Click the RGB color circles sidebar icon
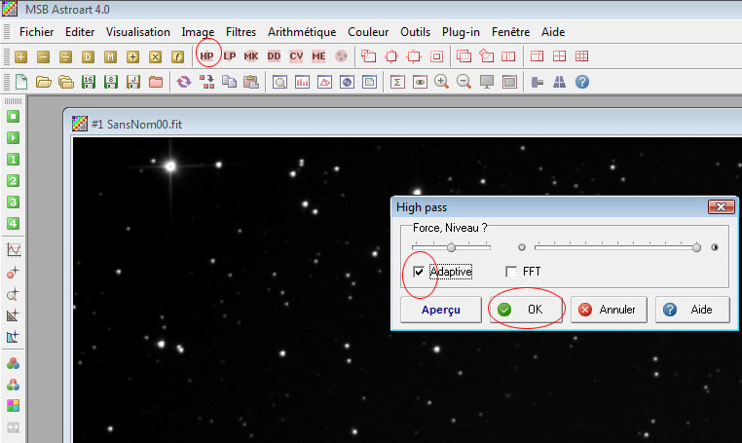The image size is (742, 443). 14,363
